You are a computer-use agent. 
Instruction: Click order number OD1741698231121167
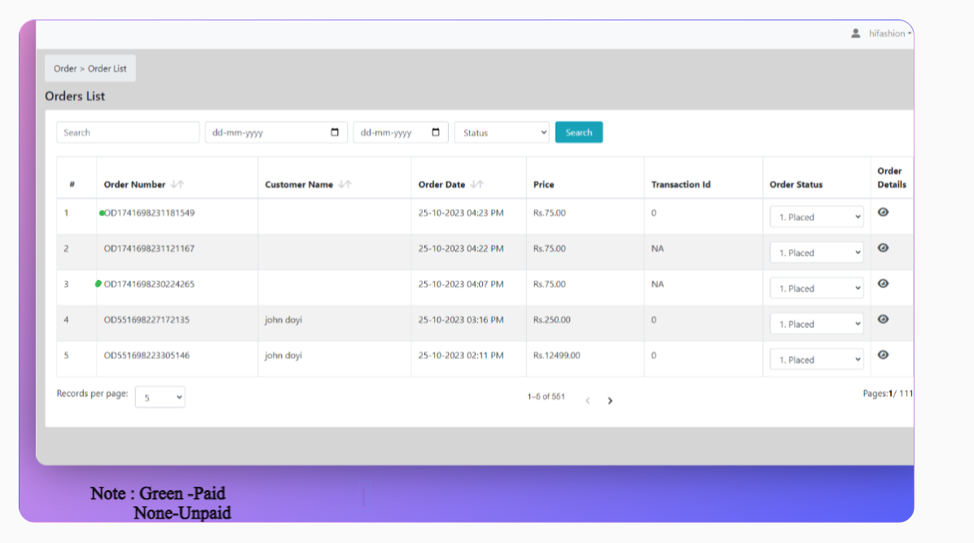tap(149, 248)
